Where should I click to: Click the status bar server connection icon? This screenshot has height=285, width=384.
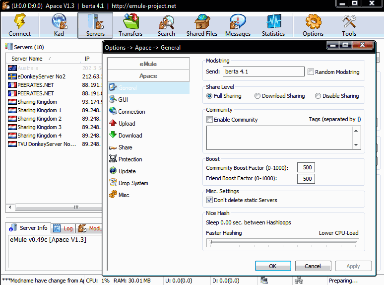tap(264, 281)
